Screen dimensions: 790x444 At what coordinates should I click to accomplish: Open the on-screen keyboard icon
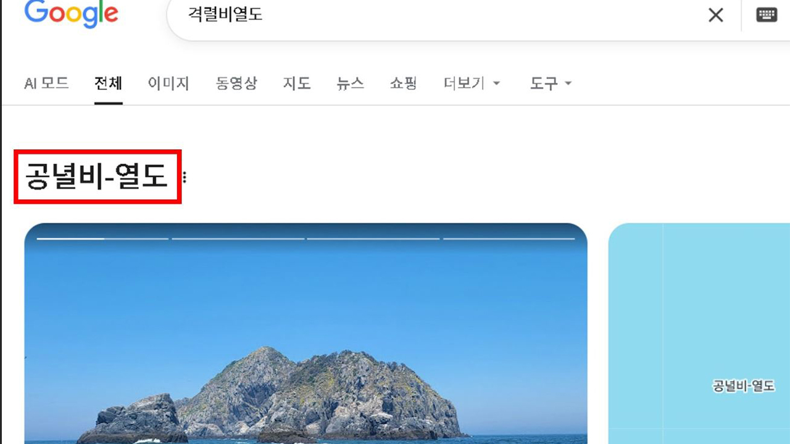tap(767, 15)
